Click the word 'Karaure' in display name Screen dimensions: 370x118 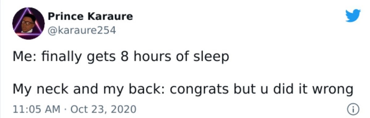[x=111, y=16]
